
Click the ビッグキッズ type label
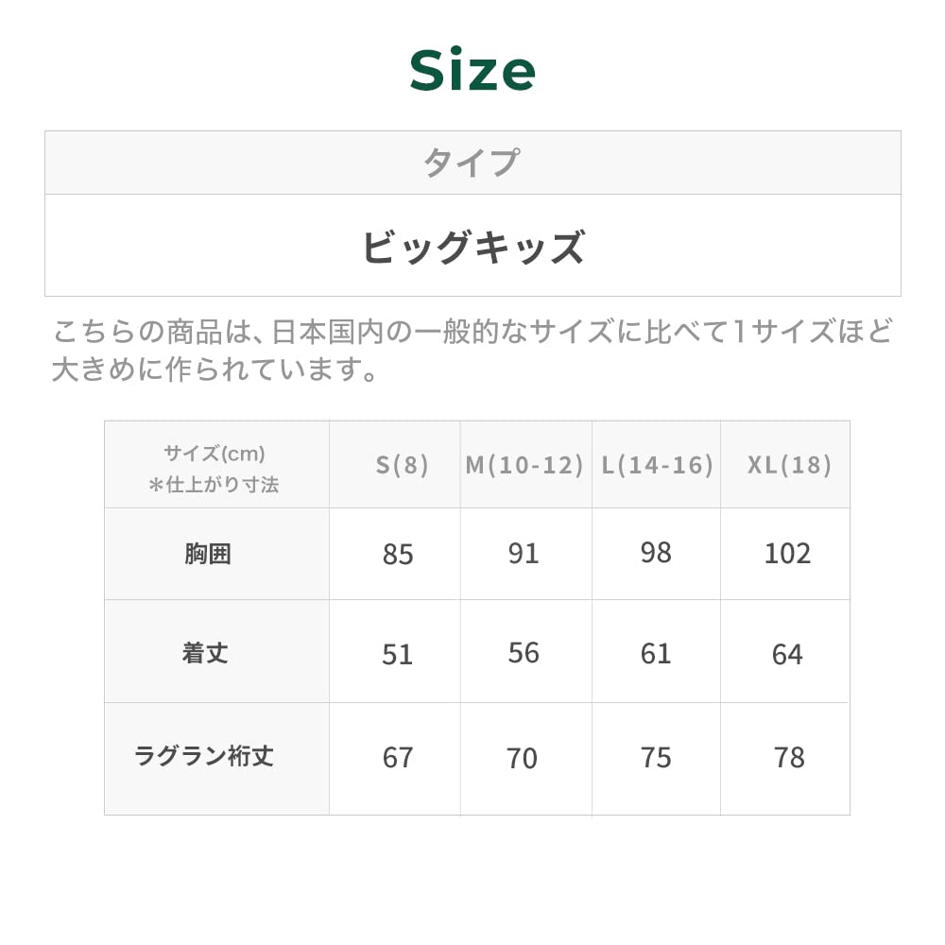click(x=472, y=247)
